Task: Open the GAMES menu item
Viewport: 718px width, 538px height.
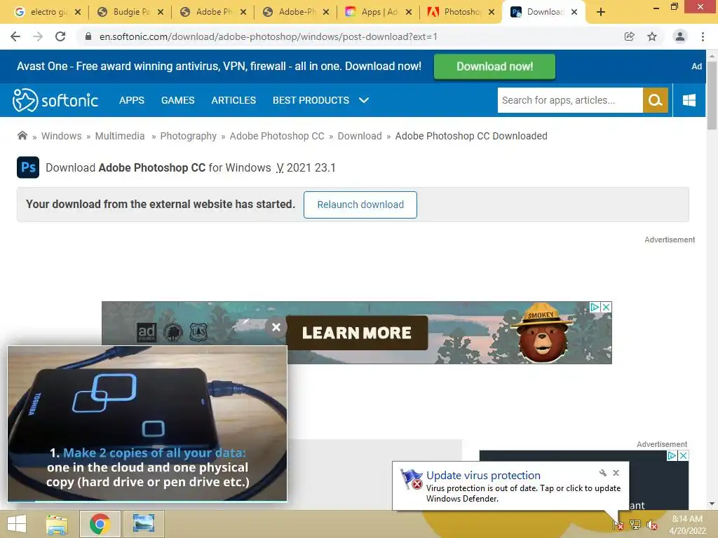Action: click(x=177, y=100)
